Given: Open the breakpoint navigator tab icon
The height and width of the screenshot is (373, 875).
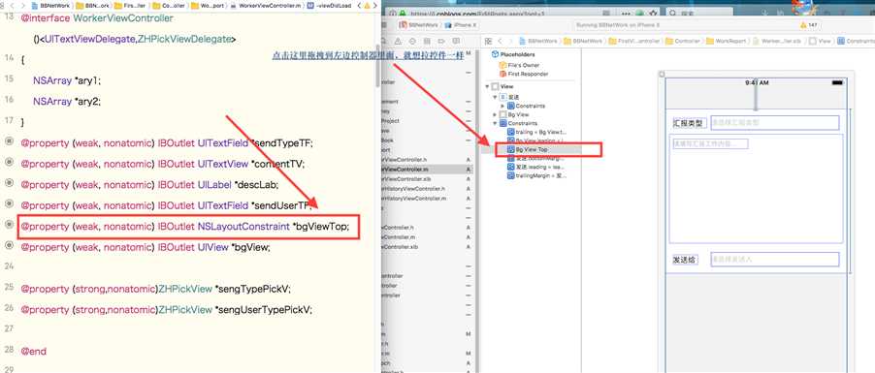Looking at the screenshot, I should tap(441, 42).
